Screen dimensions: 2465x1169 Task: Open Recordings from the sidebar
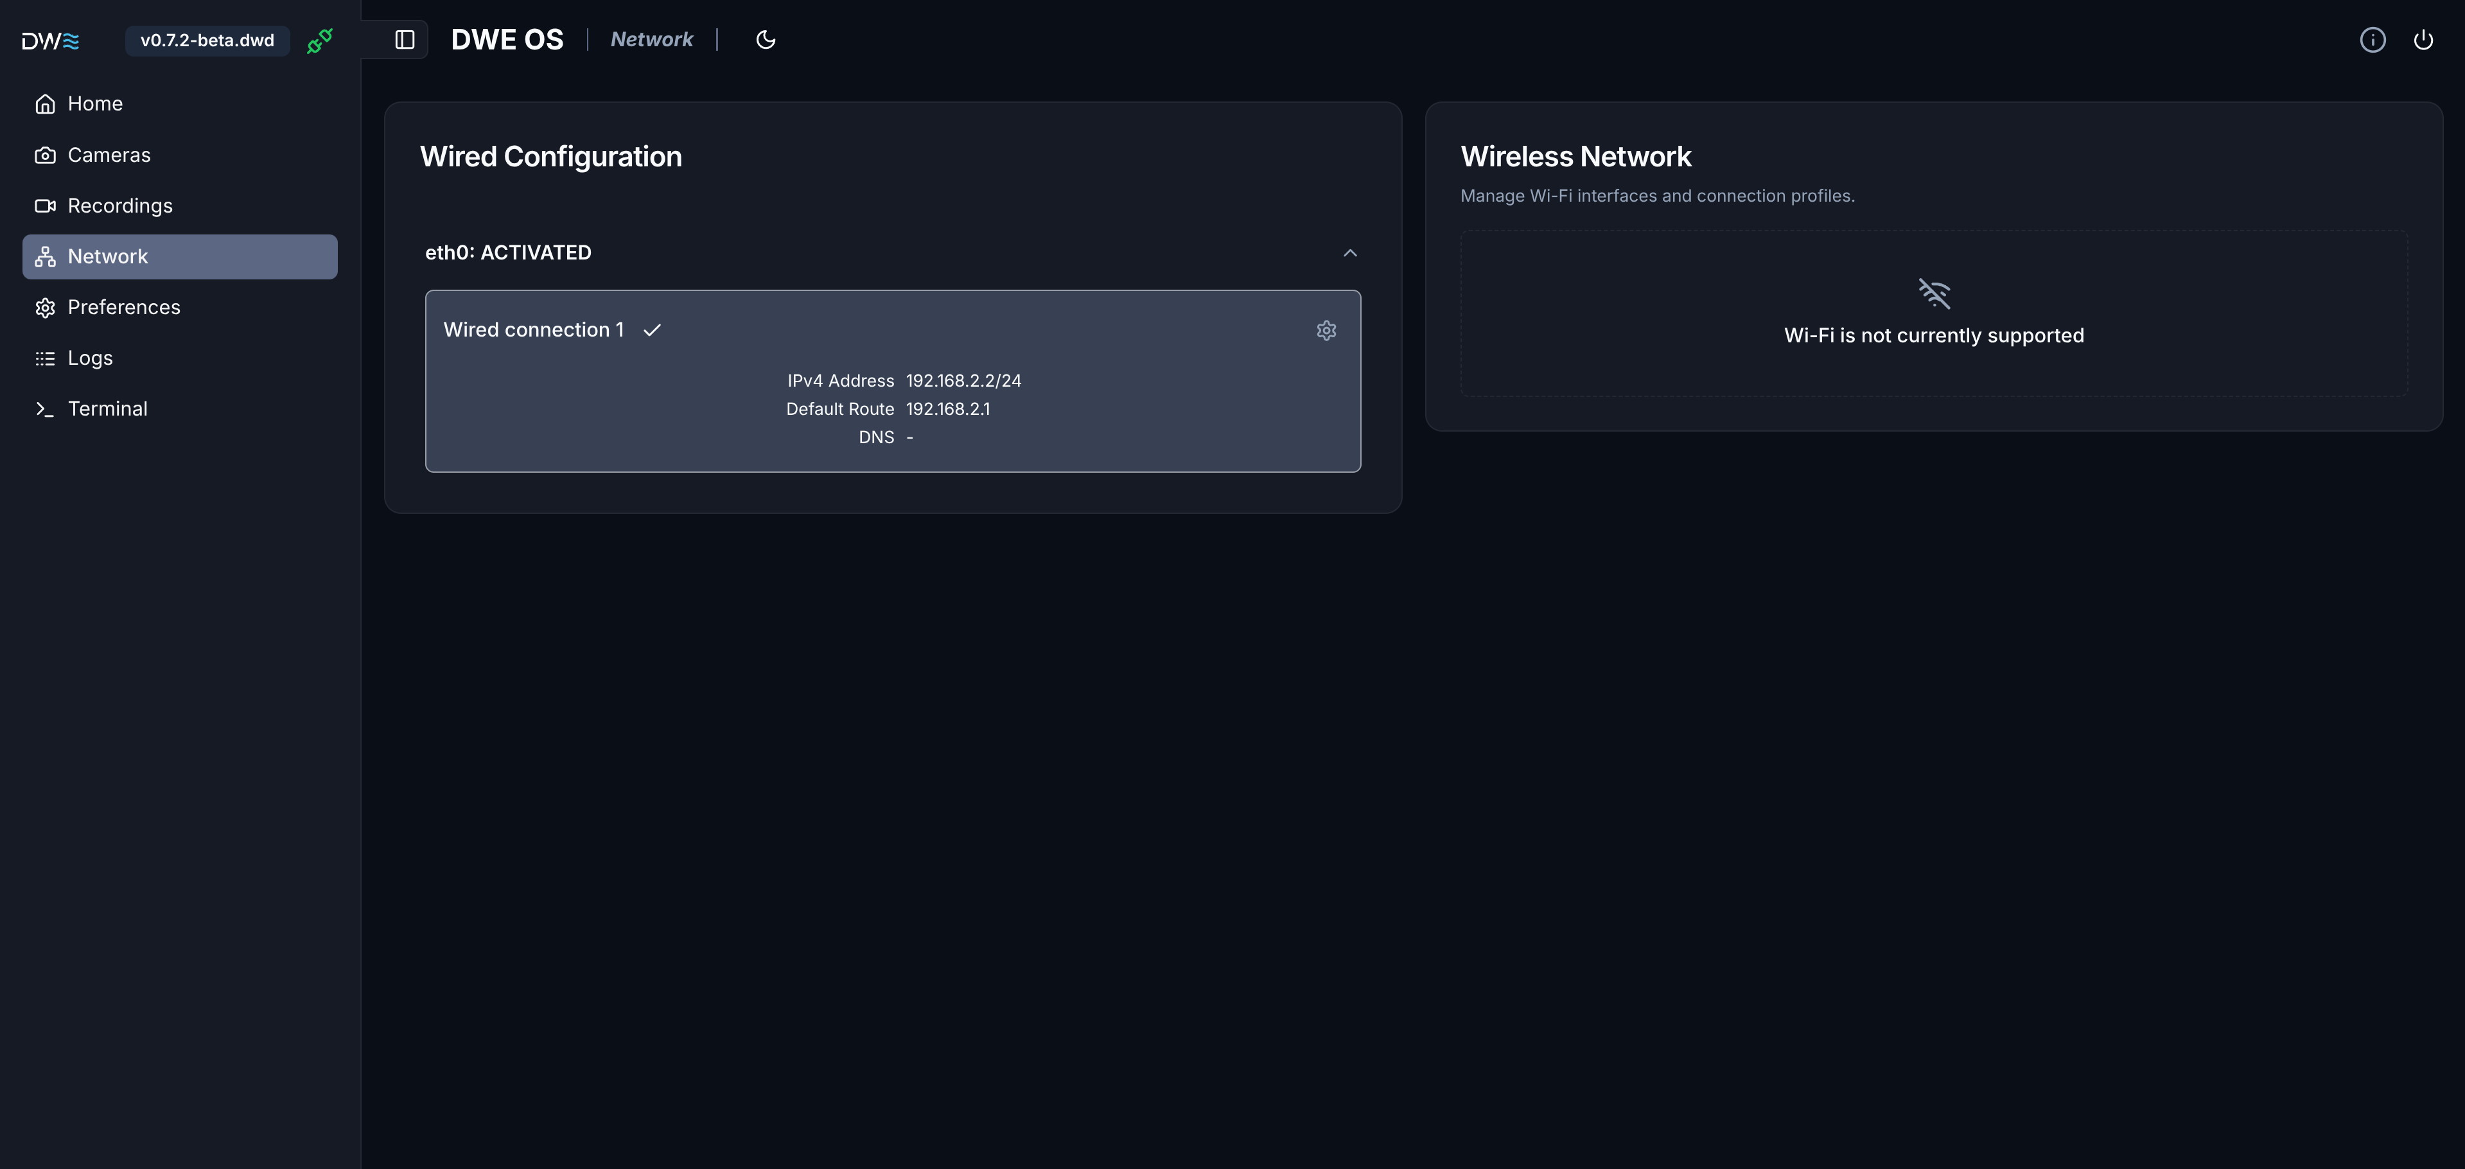point(180,206)
